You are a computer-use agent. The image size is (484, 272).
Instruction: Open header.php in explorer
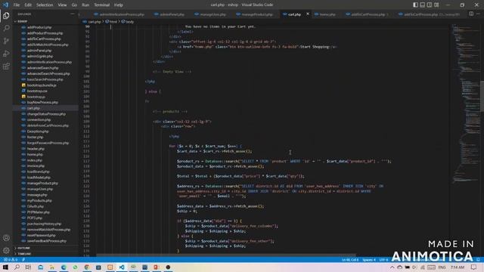coord(36,149)
